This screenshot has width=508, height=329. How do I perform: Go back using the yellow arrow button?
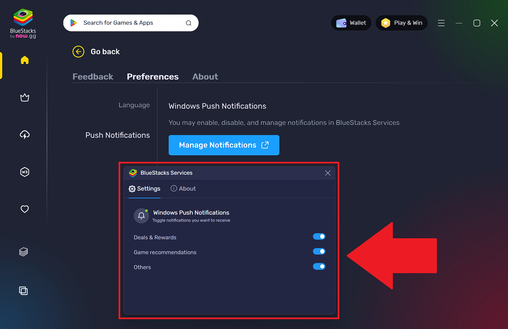pyautogui.click(x=78, y=51)
